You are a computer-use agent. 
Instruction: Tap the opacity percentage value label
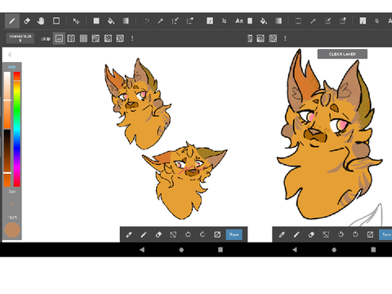tap(12, 217)
